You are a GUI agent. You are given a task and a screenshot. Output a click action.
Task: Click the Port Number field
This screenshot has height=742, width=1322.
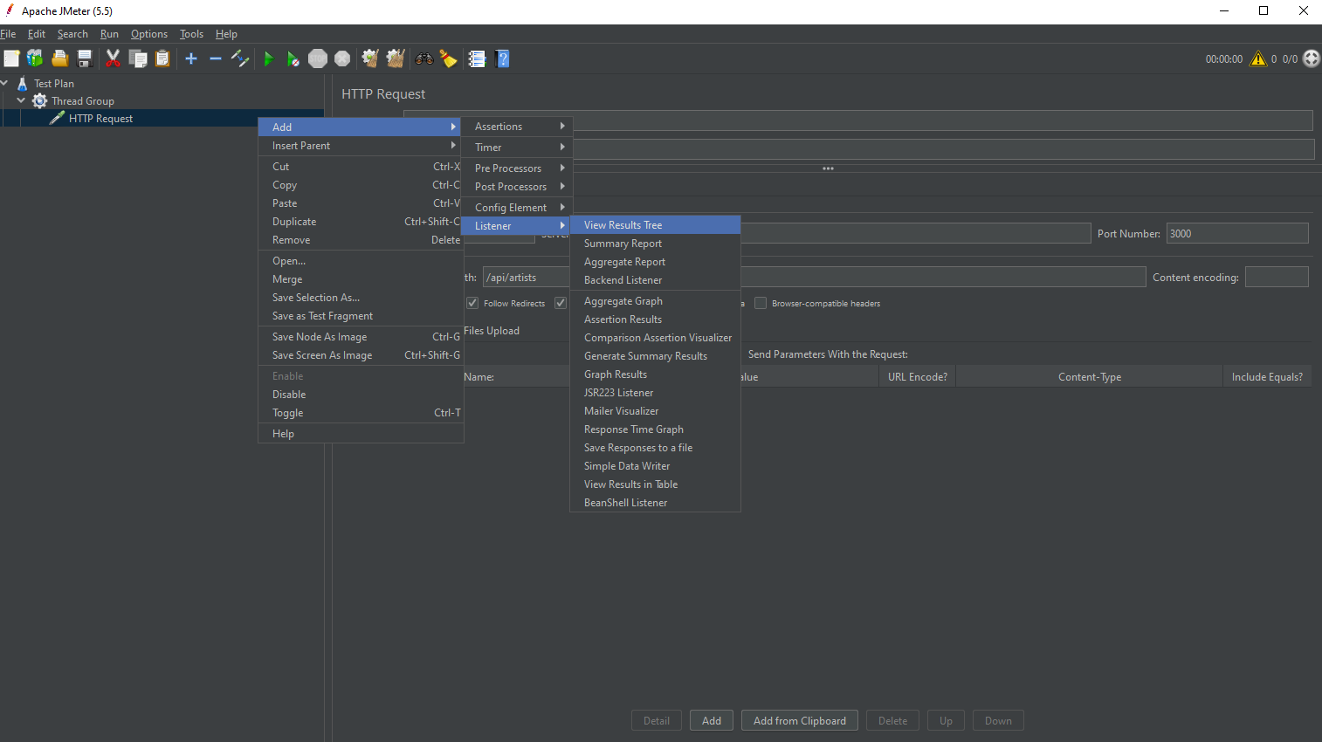(x=1237, y=233)
